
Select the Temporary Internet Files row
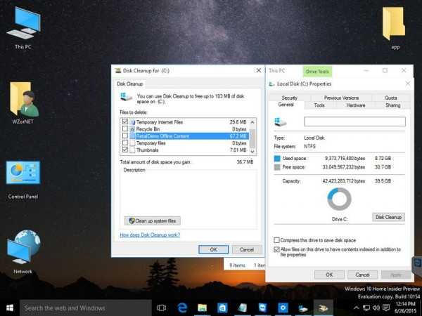[184, 122]
